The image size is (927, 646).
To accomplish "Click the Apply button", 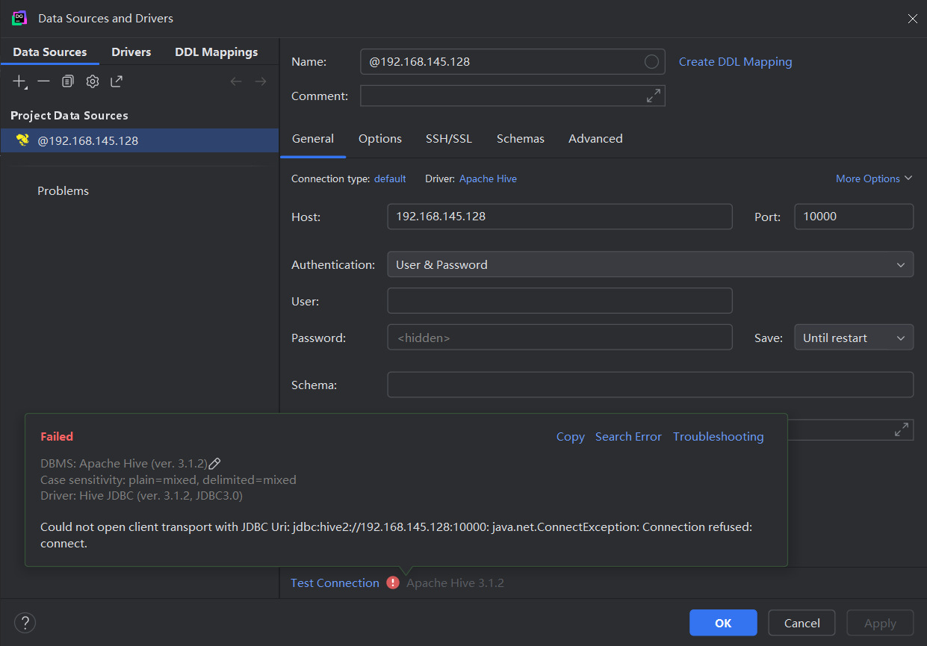I will pos(880,623).
